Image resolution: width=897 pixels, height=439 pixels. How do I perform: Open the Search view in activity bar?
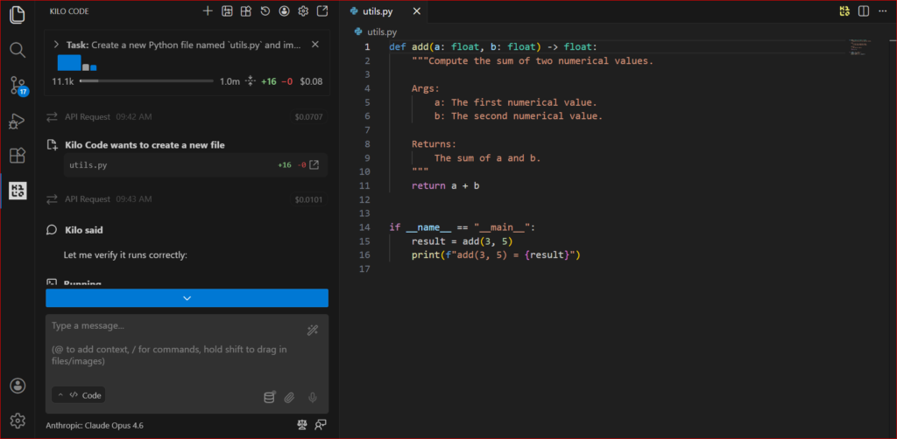pos(18,49)
